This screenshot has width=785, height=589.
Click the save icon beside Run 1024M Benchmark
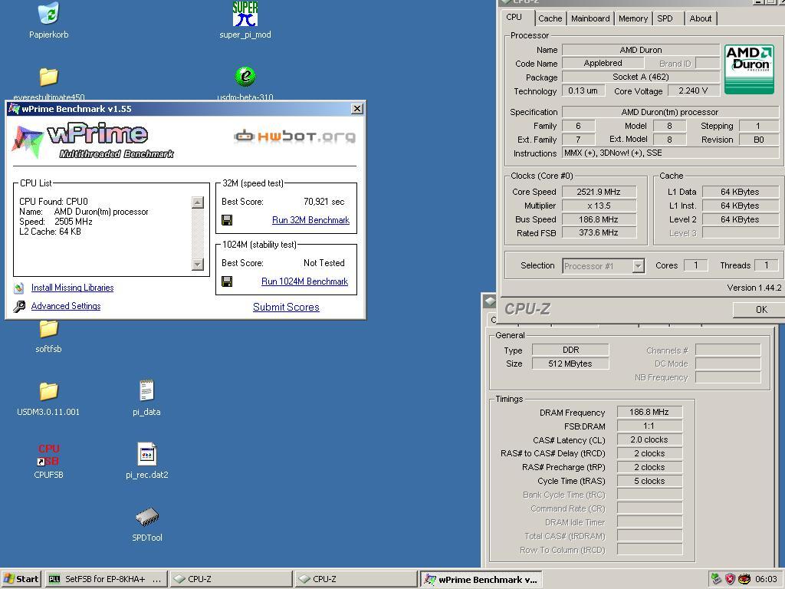(227, 281)
